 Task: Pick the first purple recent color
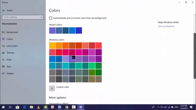52,31
